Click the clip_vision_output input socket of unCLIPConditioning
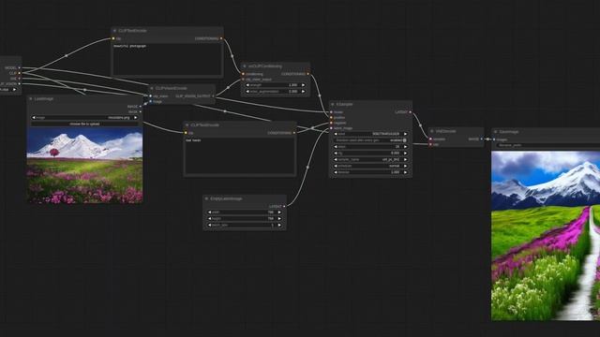600x337 pixels. click(243, 79)
